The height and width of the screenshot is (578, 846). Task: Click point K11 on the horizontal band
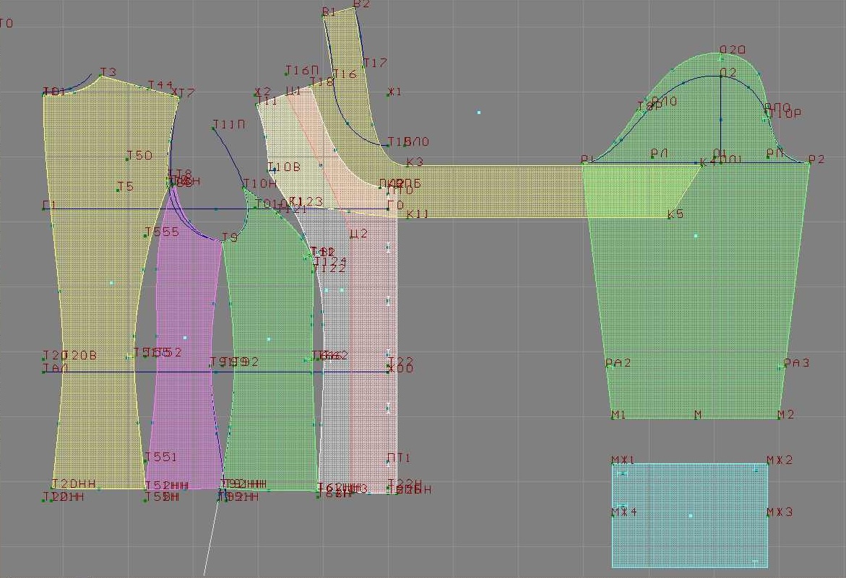(x=406, y=216)
